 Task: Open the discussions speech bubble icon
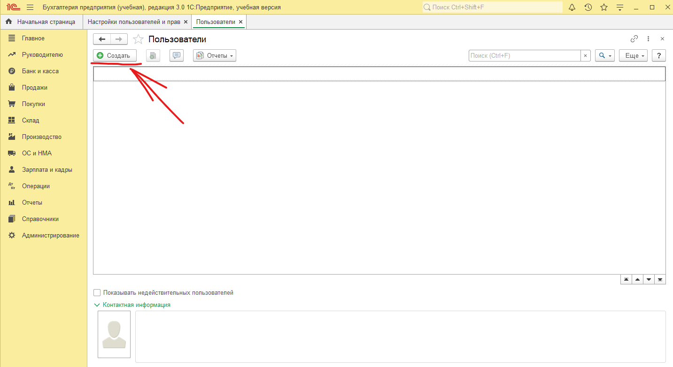tap(177, 55)
